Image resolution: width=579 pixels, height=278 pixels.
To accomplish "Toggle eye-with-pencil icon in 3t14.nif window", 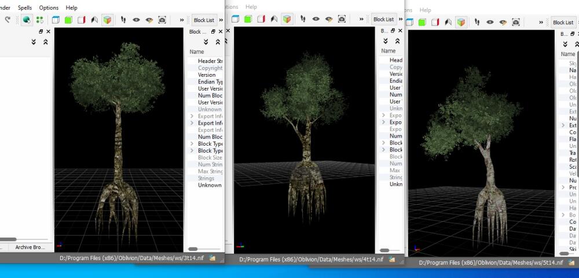I will 149,20.
